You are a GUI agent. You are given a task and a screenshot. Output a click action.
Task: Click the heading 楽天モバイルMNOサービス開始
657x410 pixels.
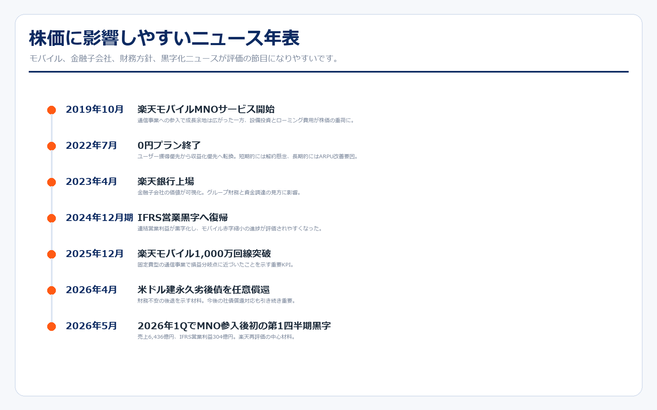(x=206, y=109)
